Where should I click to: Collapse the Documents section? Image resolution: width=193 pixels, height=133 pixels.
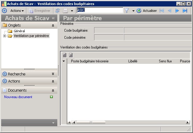tap(53, 90)
